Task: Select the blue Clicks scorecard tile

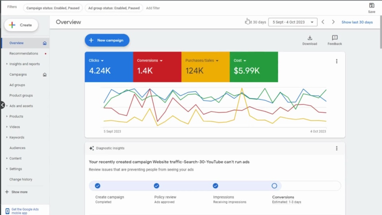Action: (109, 67)
